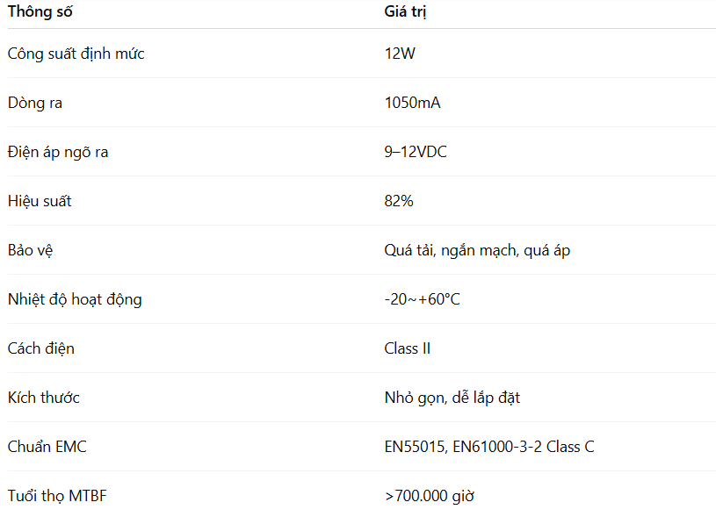Click the 1050mA output current value
This screenshot has height=531, width=716.
(x=412, y=103)
